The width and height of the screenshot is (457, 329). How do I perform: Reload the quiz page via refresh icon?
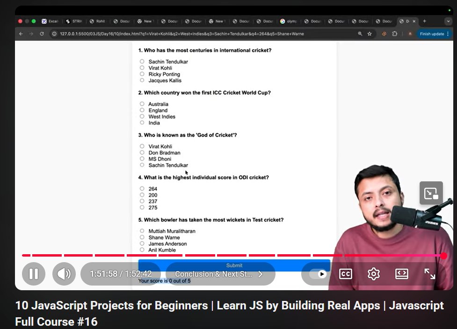(42, 34)
